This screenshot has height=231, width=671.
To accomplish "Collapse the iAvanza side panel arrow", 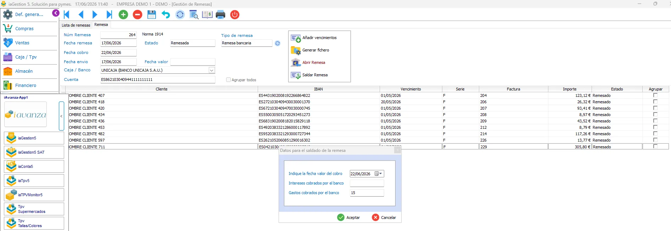I will [61, 116].
